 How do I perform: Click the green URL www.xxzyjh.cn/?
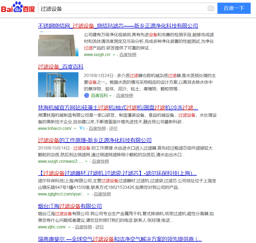(97, 55)
